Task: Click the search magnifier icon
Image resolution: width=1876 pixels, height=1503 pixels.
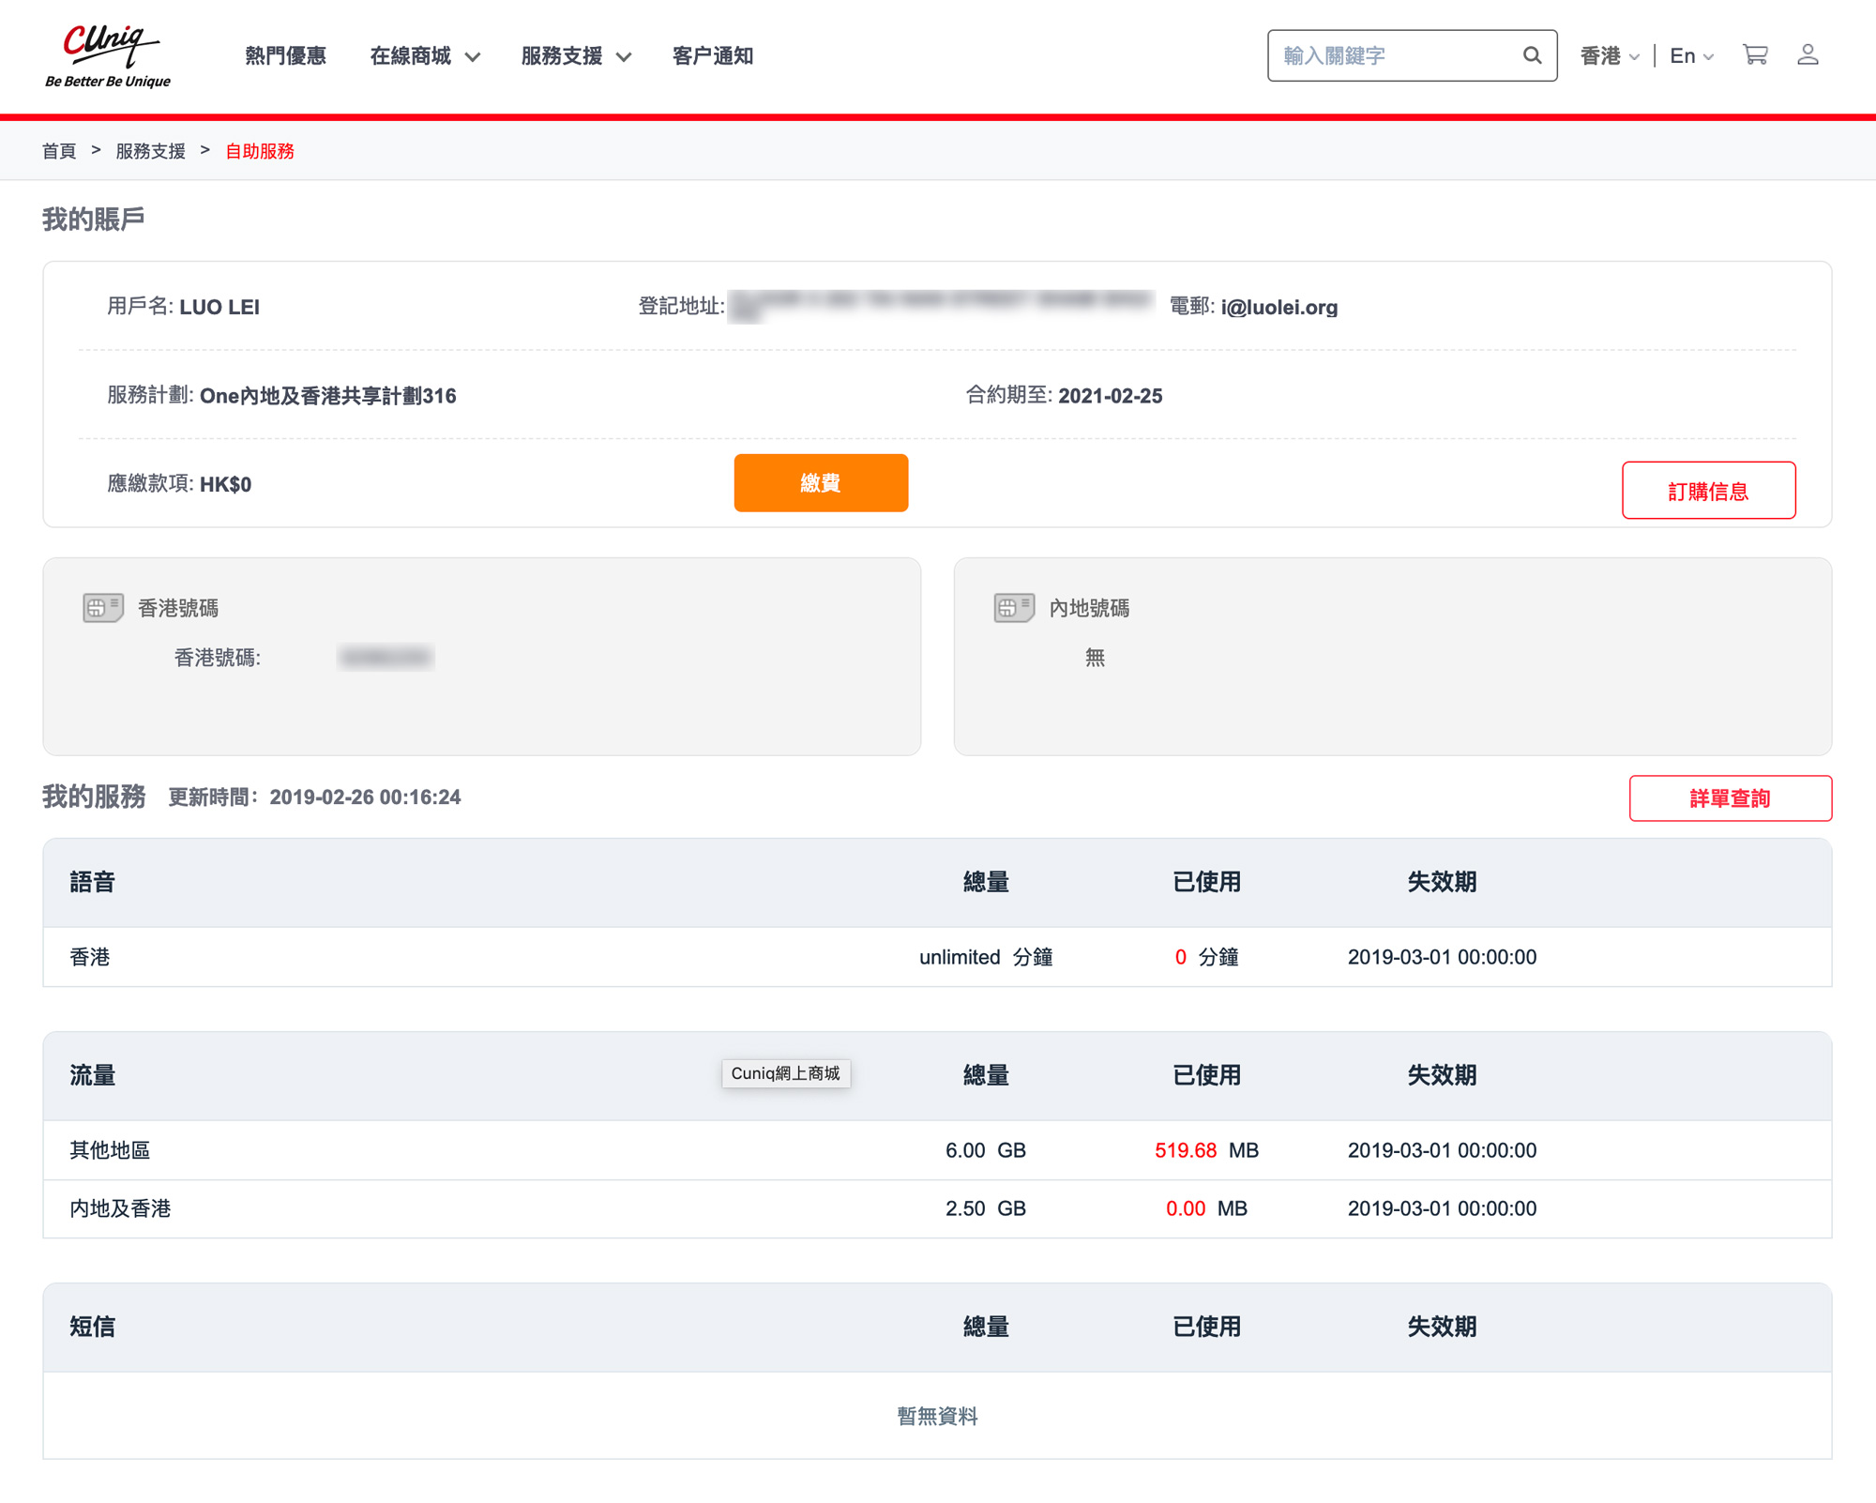Action: tap(1532, 55)
